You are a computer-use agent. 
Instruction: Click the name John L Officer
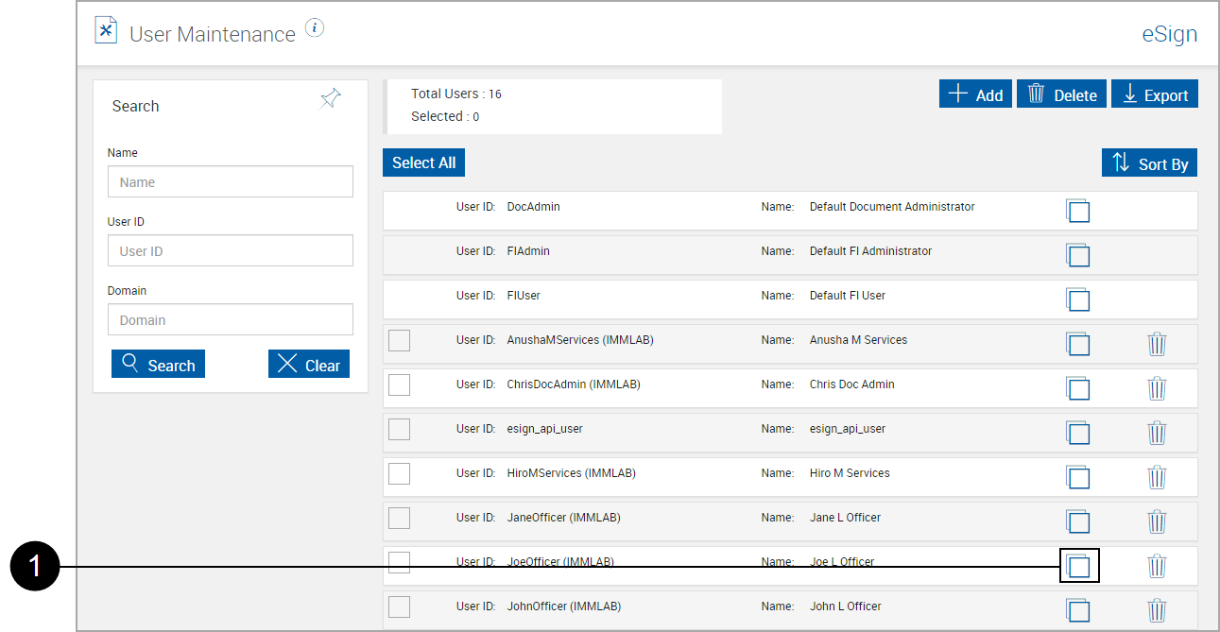[x=846, y=606]
